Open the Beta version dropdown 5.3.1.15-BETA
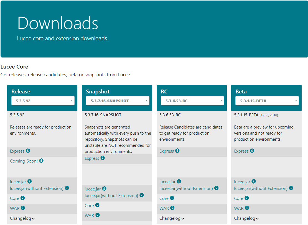308x225 pixels. [x=267, y=101]
